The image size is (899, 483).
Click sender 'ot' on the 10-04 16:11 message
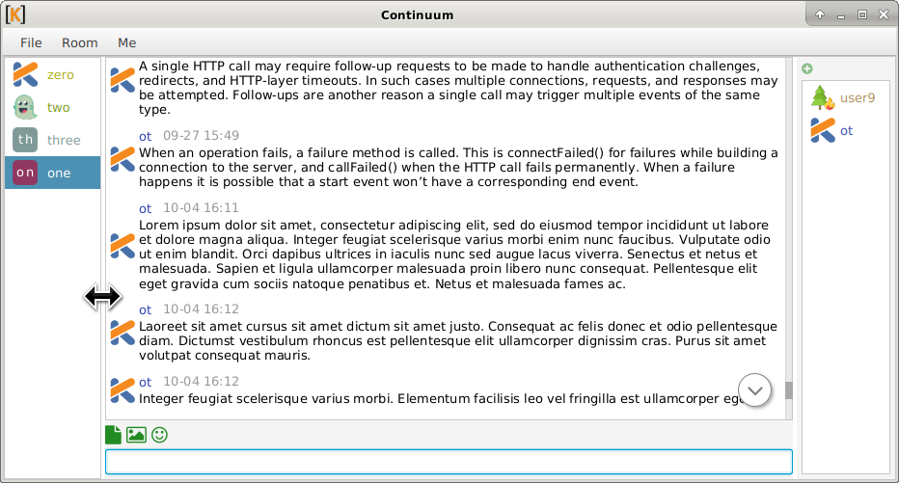pos(146,208)
